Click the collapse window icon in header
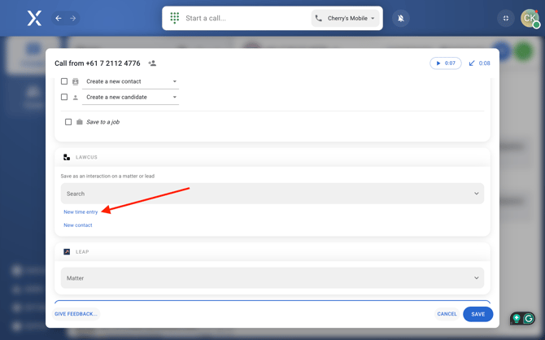 click(x=506, y=18)
